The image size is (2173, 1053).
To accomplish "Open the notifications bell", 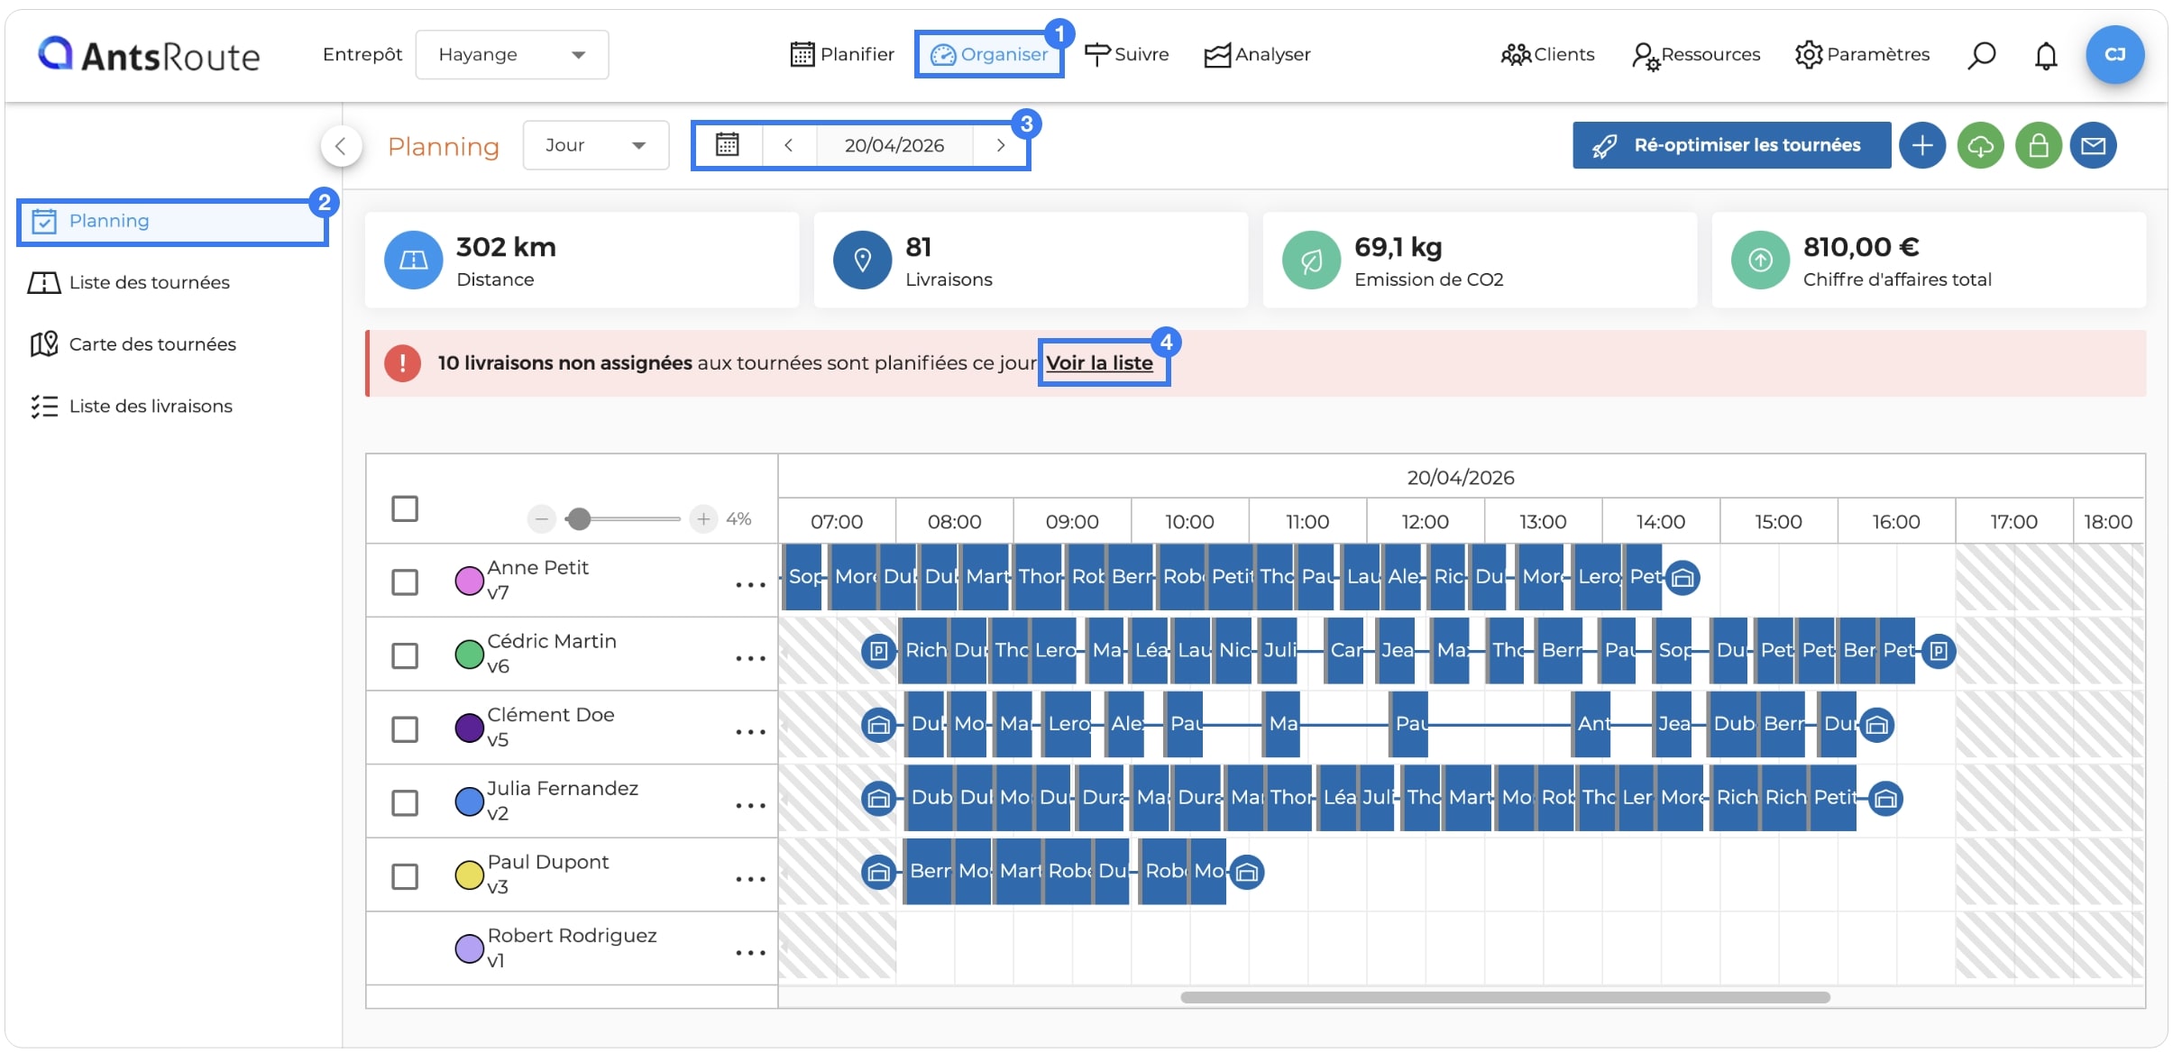I will pyautogui.click(x=2046, y=55).
